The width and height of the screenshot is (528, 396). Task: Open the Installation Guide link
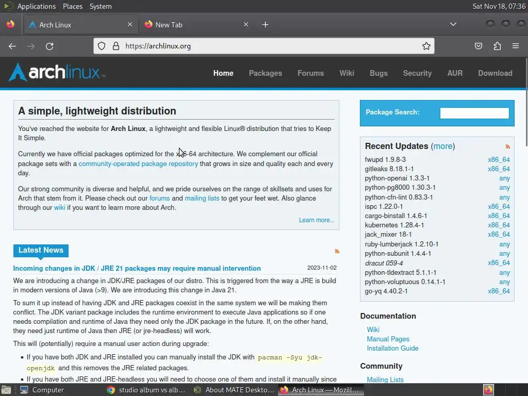[x=392, y=349]
